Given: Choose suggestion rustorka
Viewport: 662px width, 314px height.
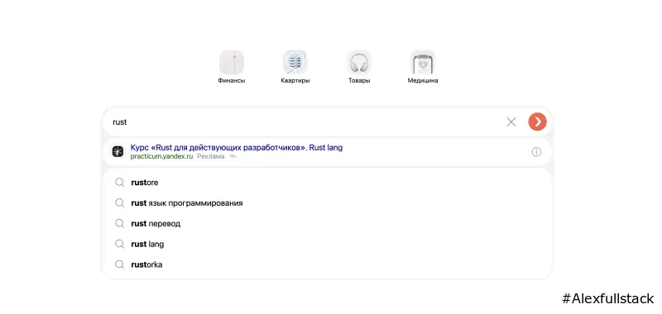Looking at the screenshot, I should tap(327, 264).
